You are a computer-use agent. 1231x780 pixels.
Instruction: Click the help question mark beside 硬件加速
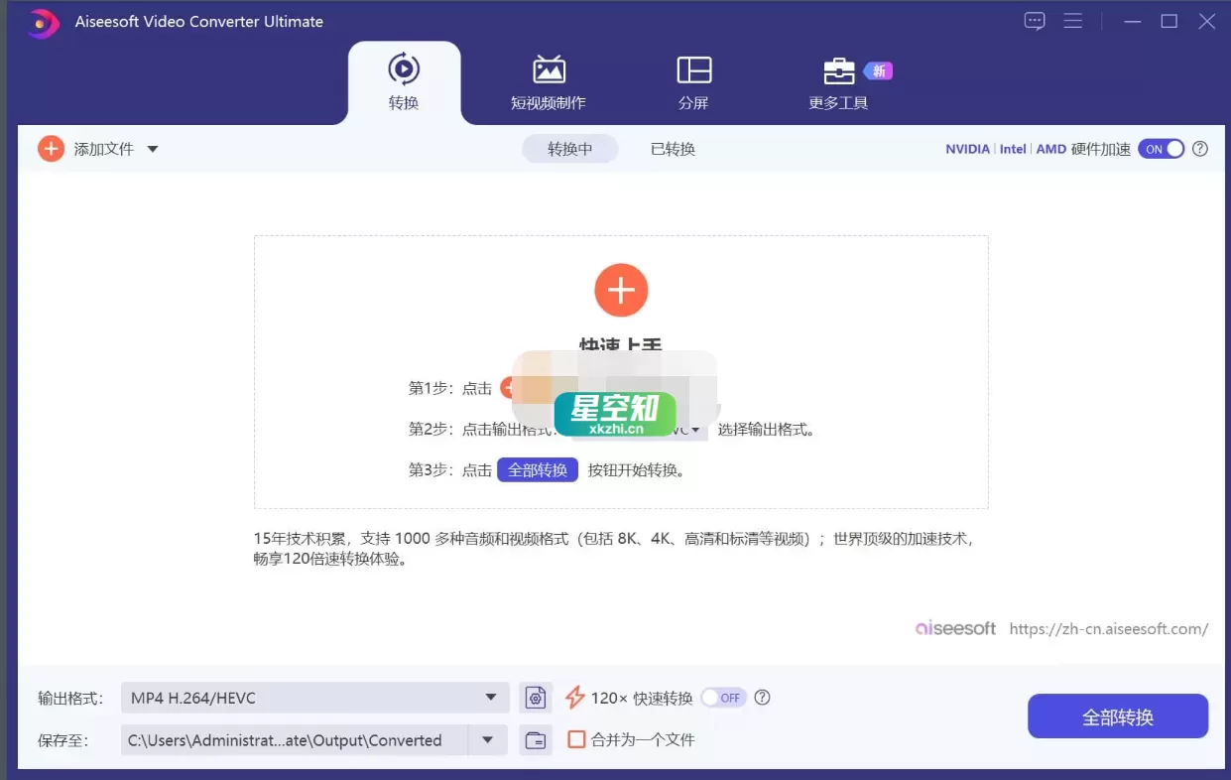pyautogui.click(x=1199, y=149)
